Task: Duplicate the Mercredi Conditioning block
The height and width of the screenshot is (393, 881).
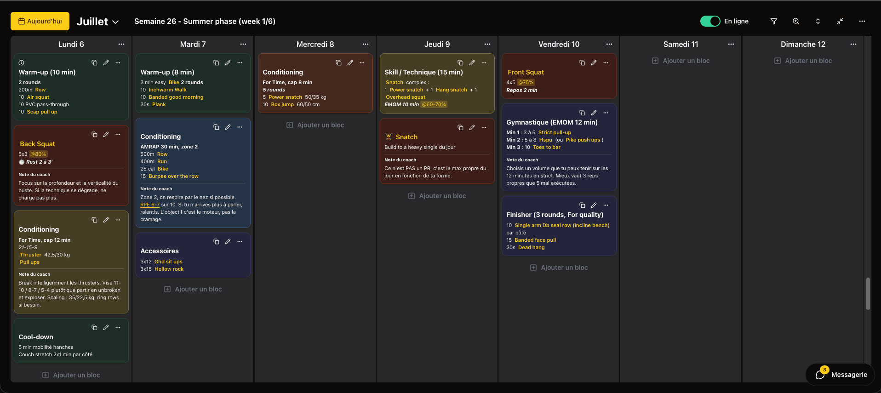Action: [338, 63]
